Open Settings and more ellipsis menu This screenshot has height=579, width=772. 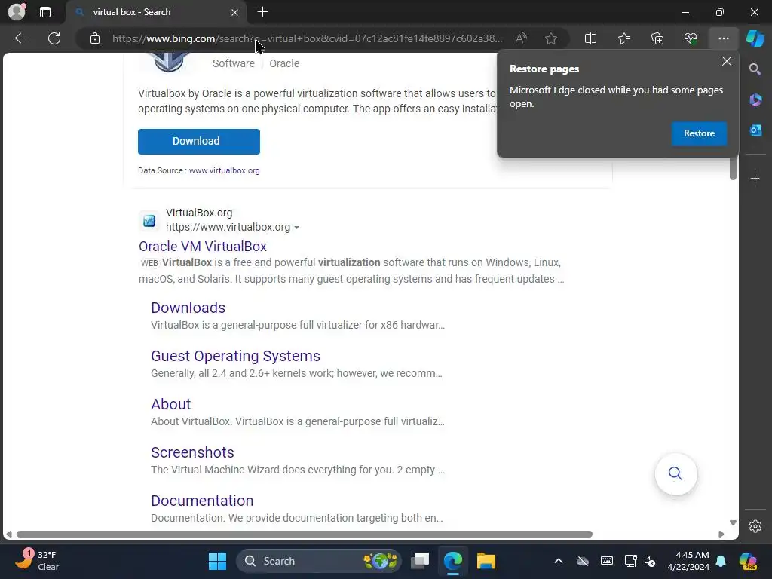[x=723, y=38]
